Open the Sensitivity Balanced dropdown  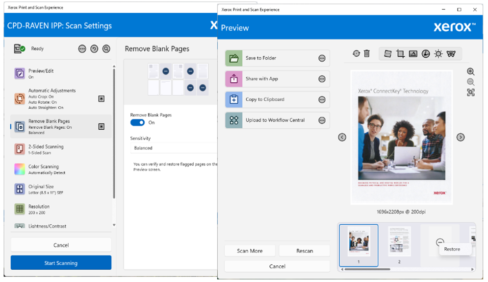(174, 148)
